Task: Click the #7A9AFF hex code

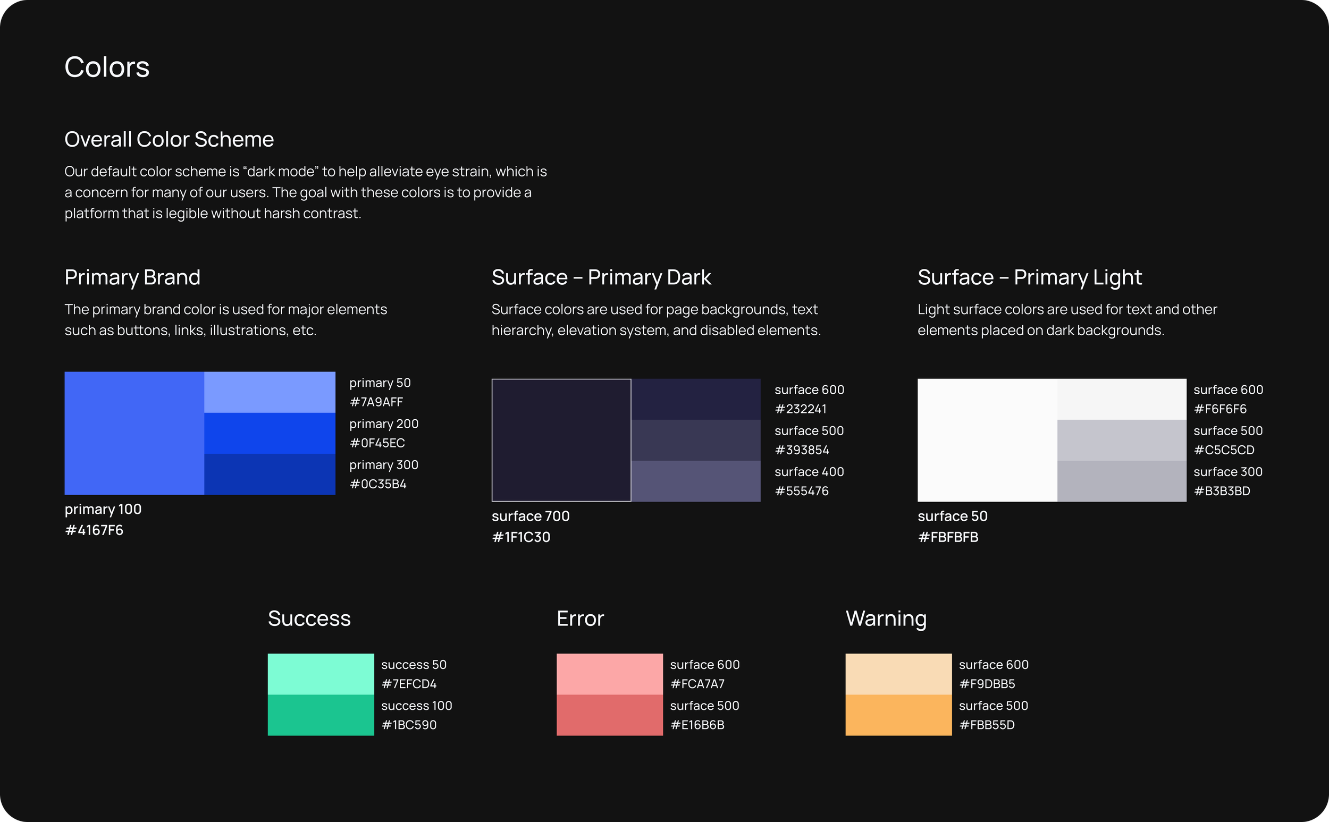Action: [x=376, y=402]
